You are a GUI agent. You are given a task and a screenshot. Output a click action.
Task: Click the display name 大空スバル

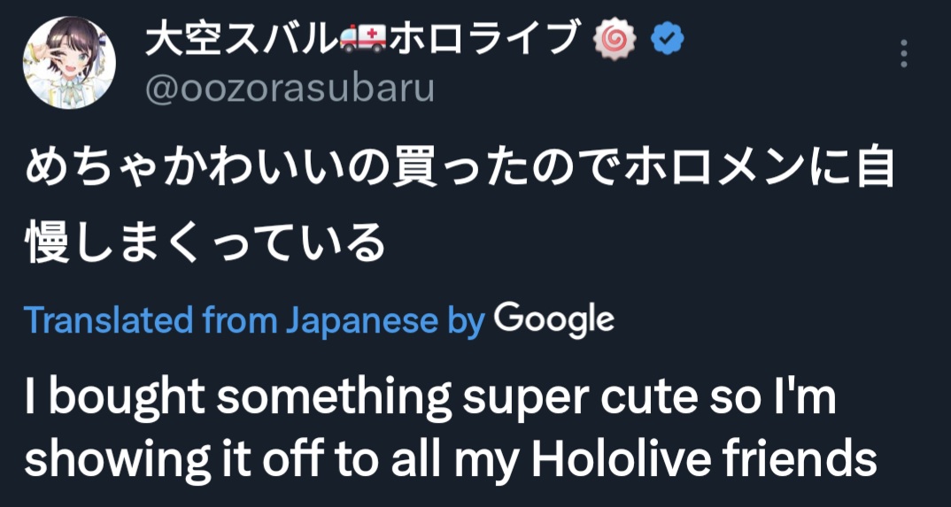click(242, 41)
